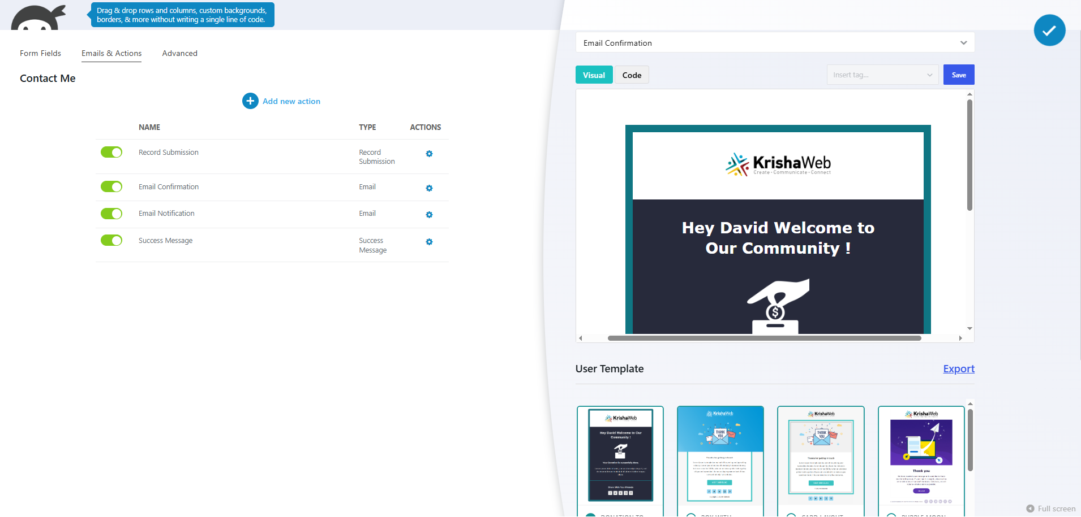Expand the Email Confirmation dropdown
Screen dimensions: 1081x517
tap(775, 42)
